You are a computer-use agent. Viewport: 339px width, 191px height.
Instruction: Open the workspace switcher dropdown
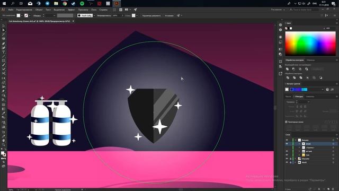278,10
